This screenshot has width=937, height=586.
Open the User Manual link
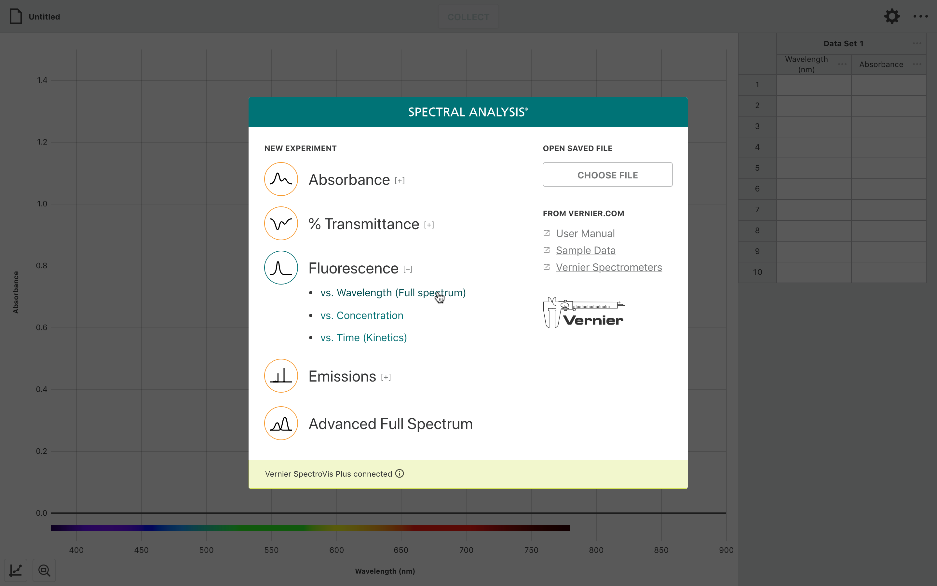585,233
